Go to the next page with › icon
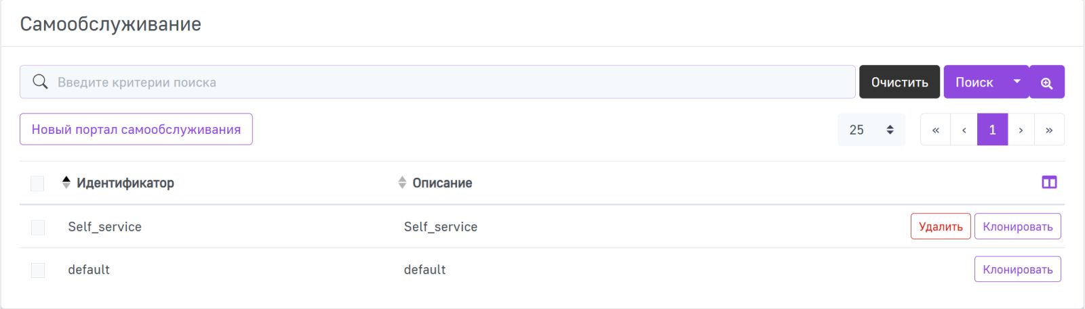Screen dimensions: 1085x309 click(x=1021, y=130)
